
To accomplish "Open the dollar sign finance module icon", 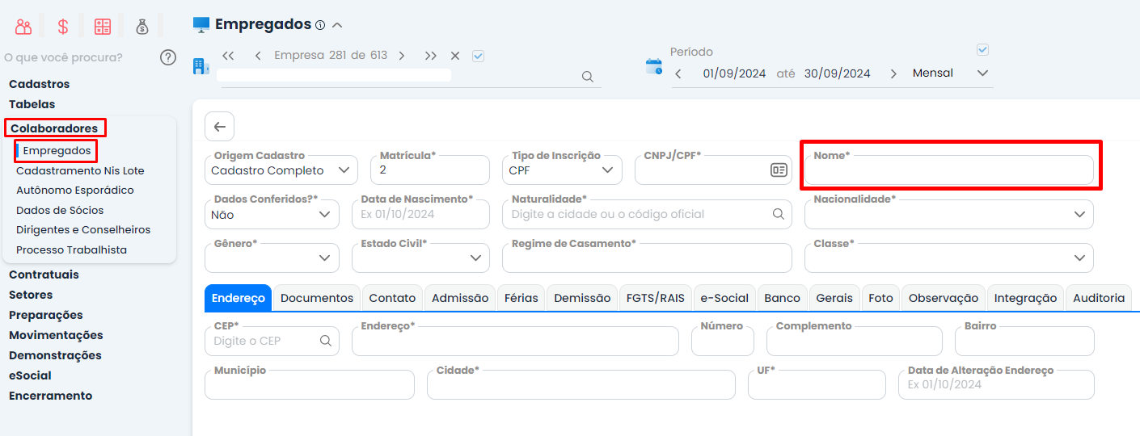I will [x=63, y=27].
